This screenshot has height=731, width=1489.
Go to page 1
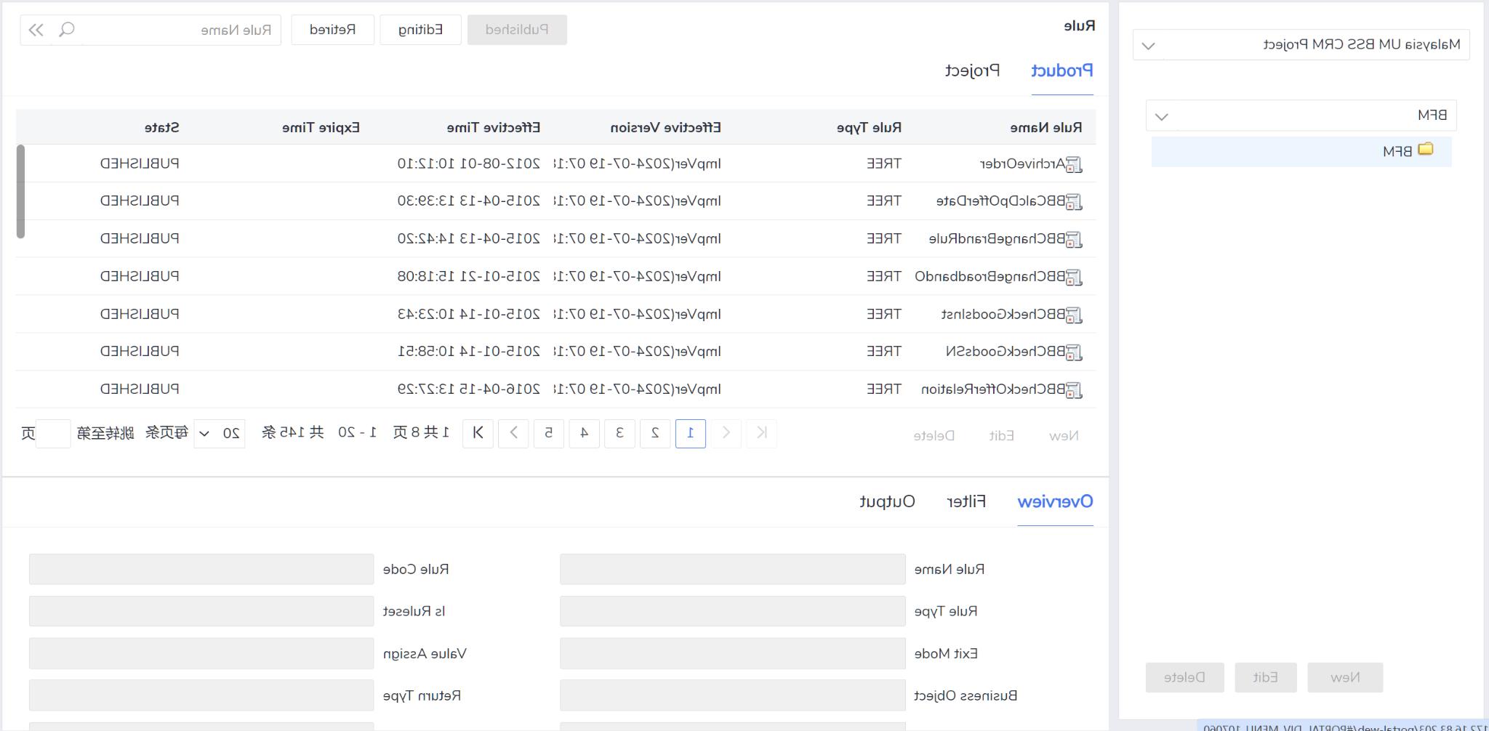pyautogui.click(x=691, y=433)
